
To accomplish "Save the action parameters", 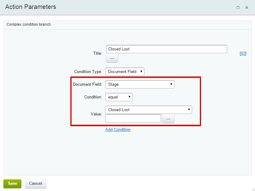I will 12,184.
